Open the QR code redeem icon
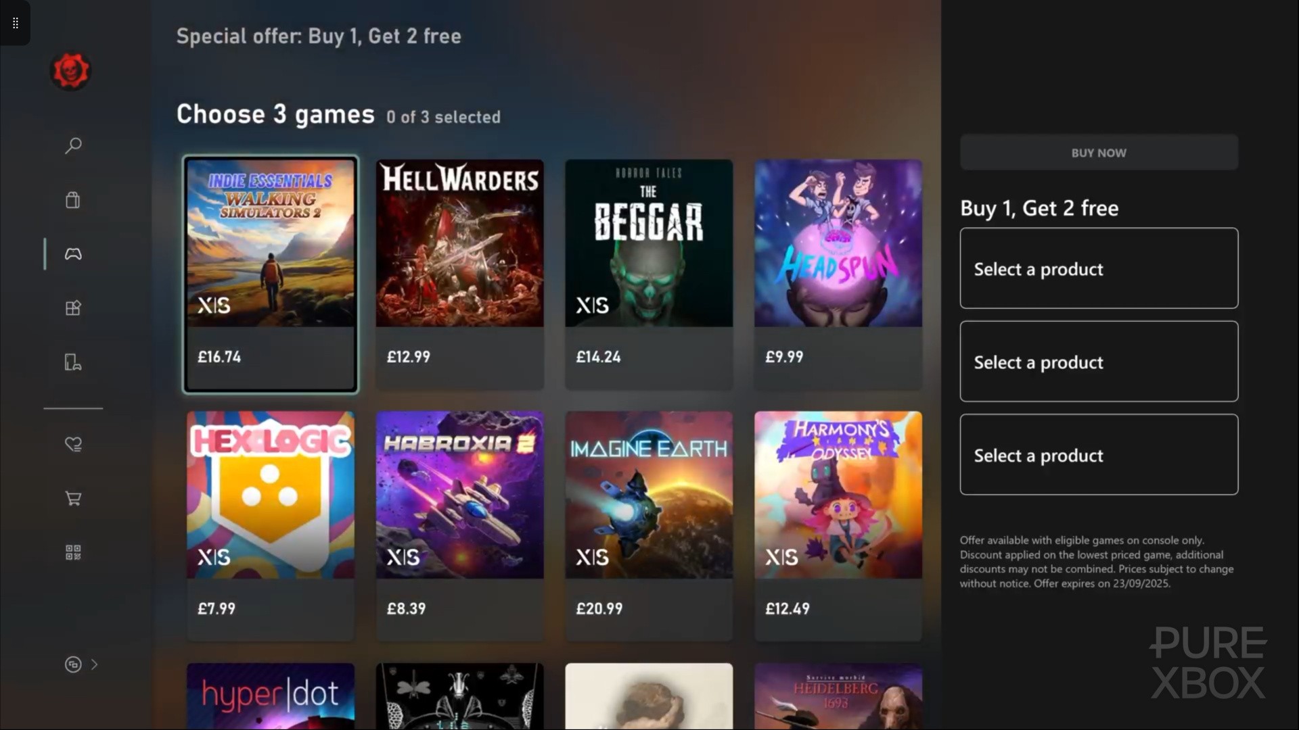The width and height of the screenshot is (1299, 730). click(73, 552)
